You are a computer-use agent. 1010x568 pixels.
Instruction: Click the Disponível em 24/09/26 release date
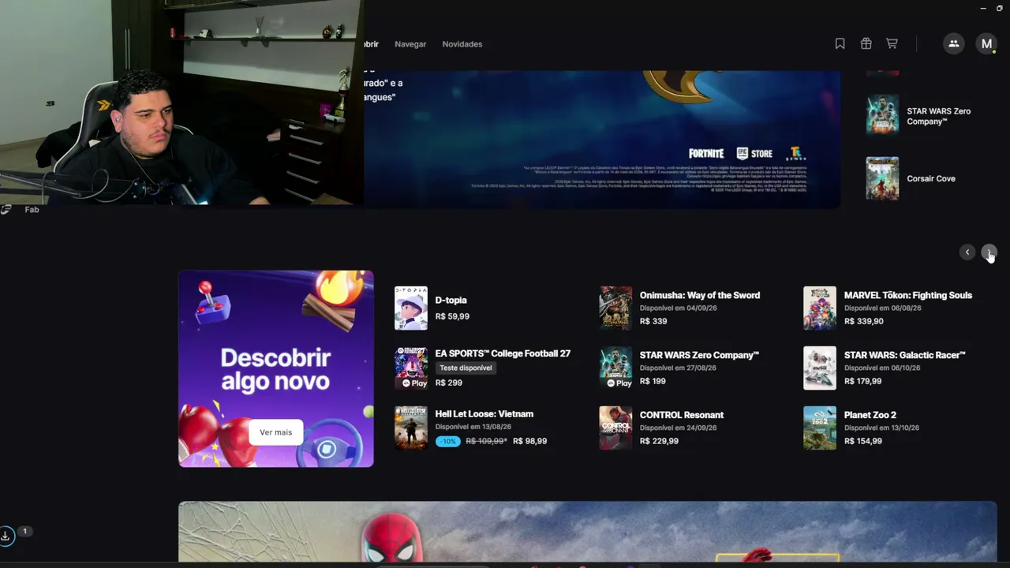678,428
